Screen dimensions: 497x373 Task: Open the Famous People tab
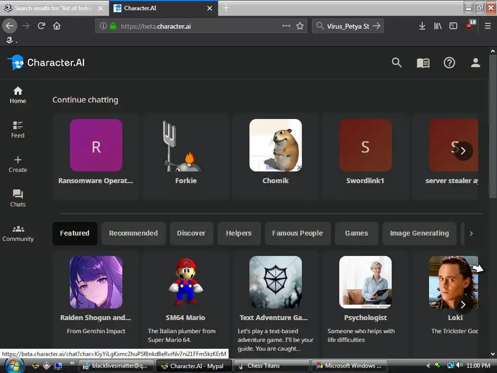click(298, 234)
